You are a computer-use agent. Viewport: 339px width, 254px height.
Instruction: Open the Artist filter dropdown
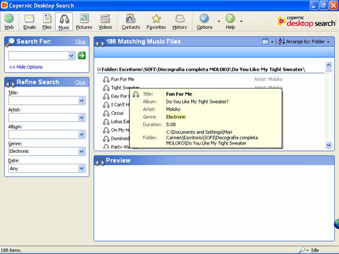(x=81, y=118)
